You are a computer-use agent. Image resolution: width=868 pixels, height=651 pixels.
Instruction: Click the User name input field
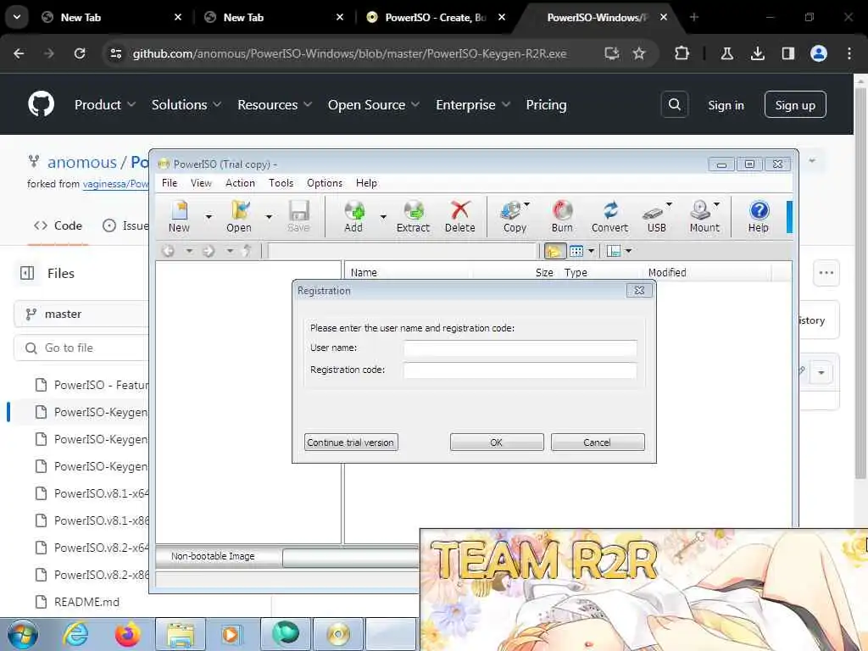click(520, 348)
